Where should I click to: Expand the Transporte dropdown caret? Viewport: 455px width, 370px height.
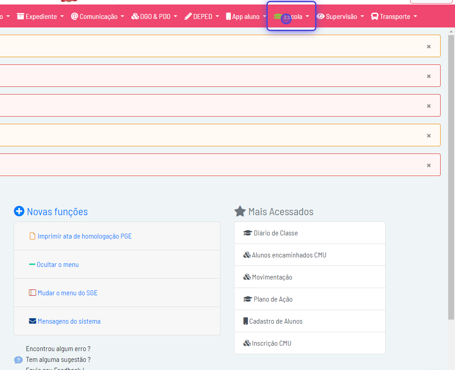415,17
